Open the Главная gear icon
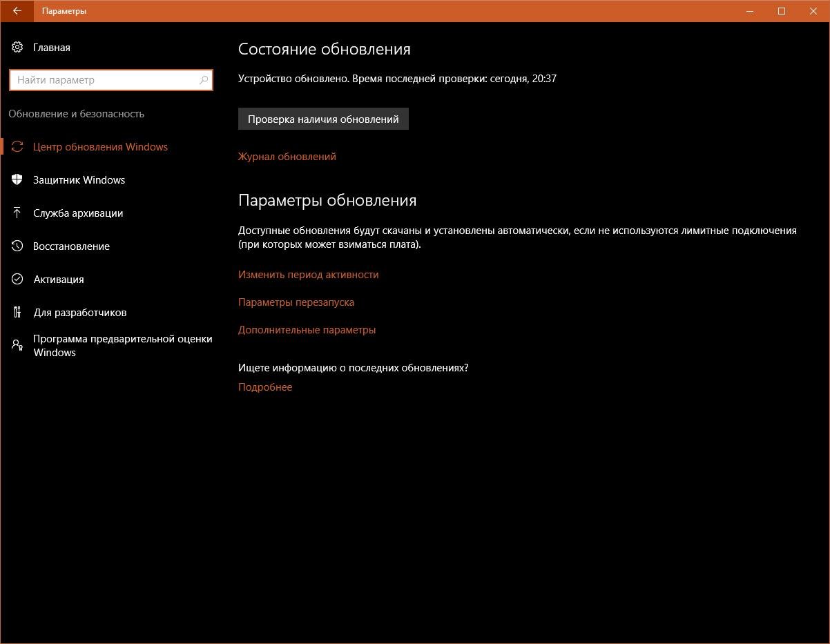830x644 pixels. pos(17,48)
